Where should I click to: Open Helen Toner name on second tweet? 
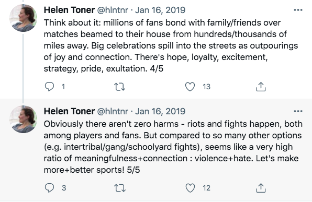click(69, 111)
